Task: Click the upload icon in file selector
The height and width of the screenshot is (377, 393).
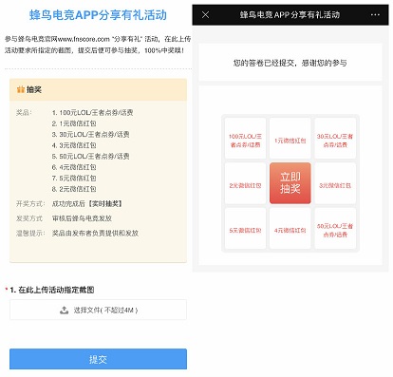Action: pyautogui.click(x=65, y=310)
